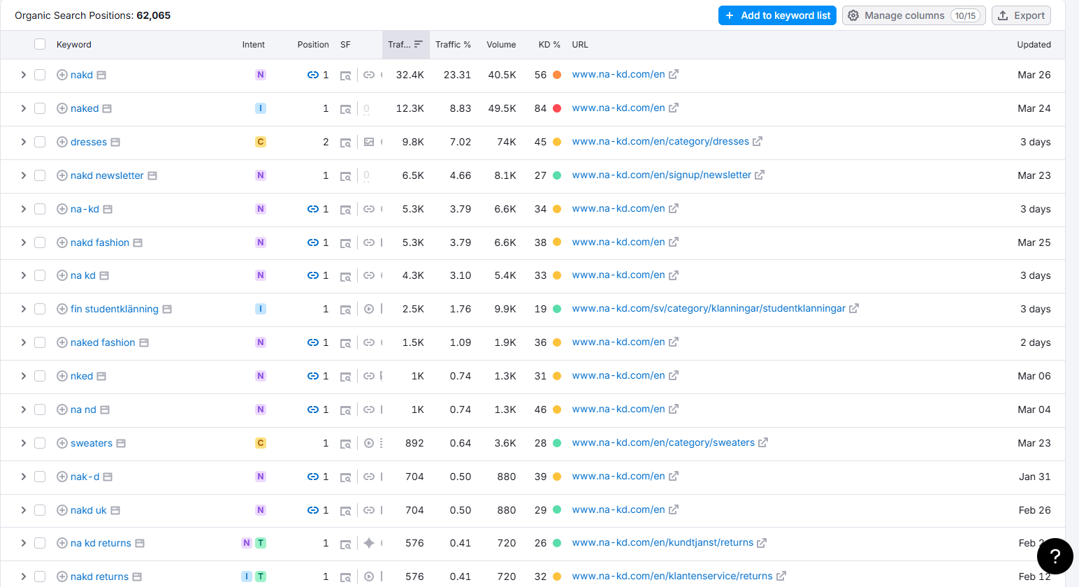Expand the naked keyword row
The height and width of the screenshot is (587, 1079).
point(23,108)
